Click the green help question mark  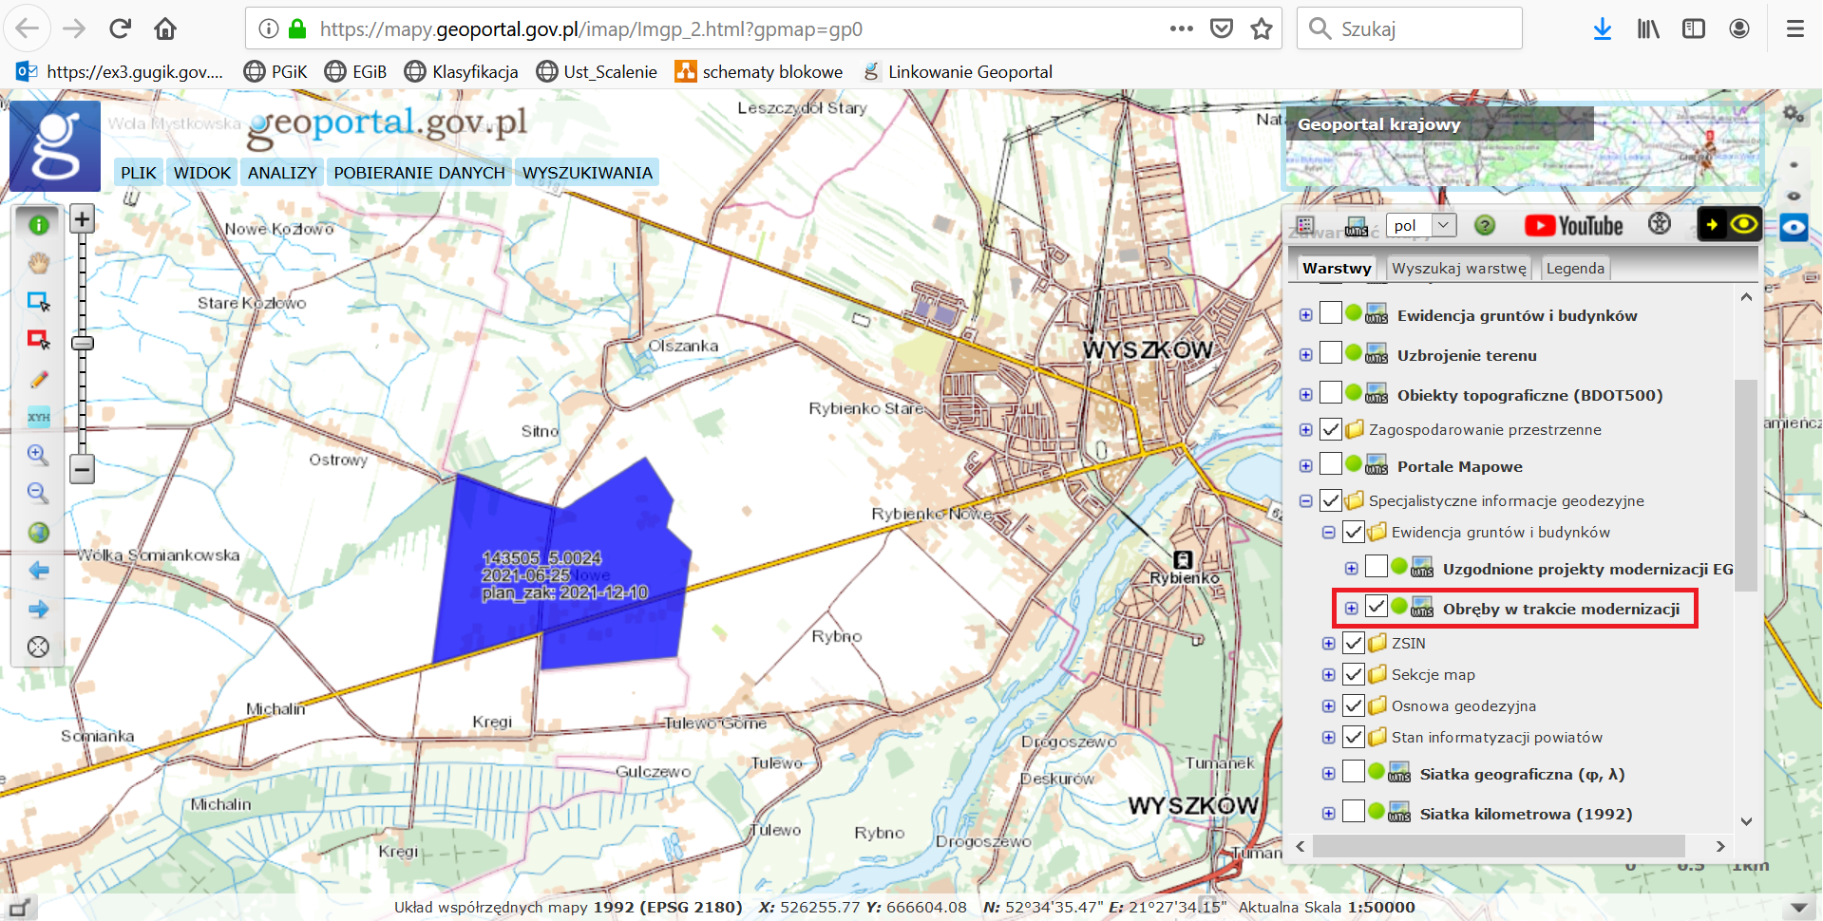point(1484,226)
